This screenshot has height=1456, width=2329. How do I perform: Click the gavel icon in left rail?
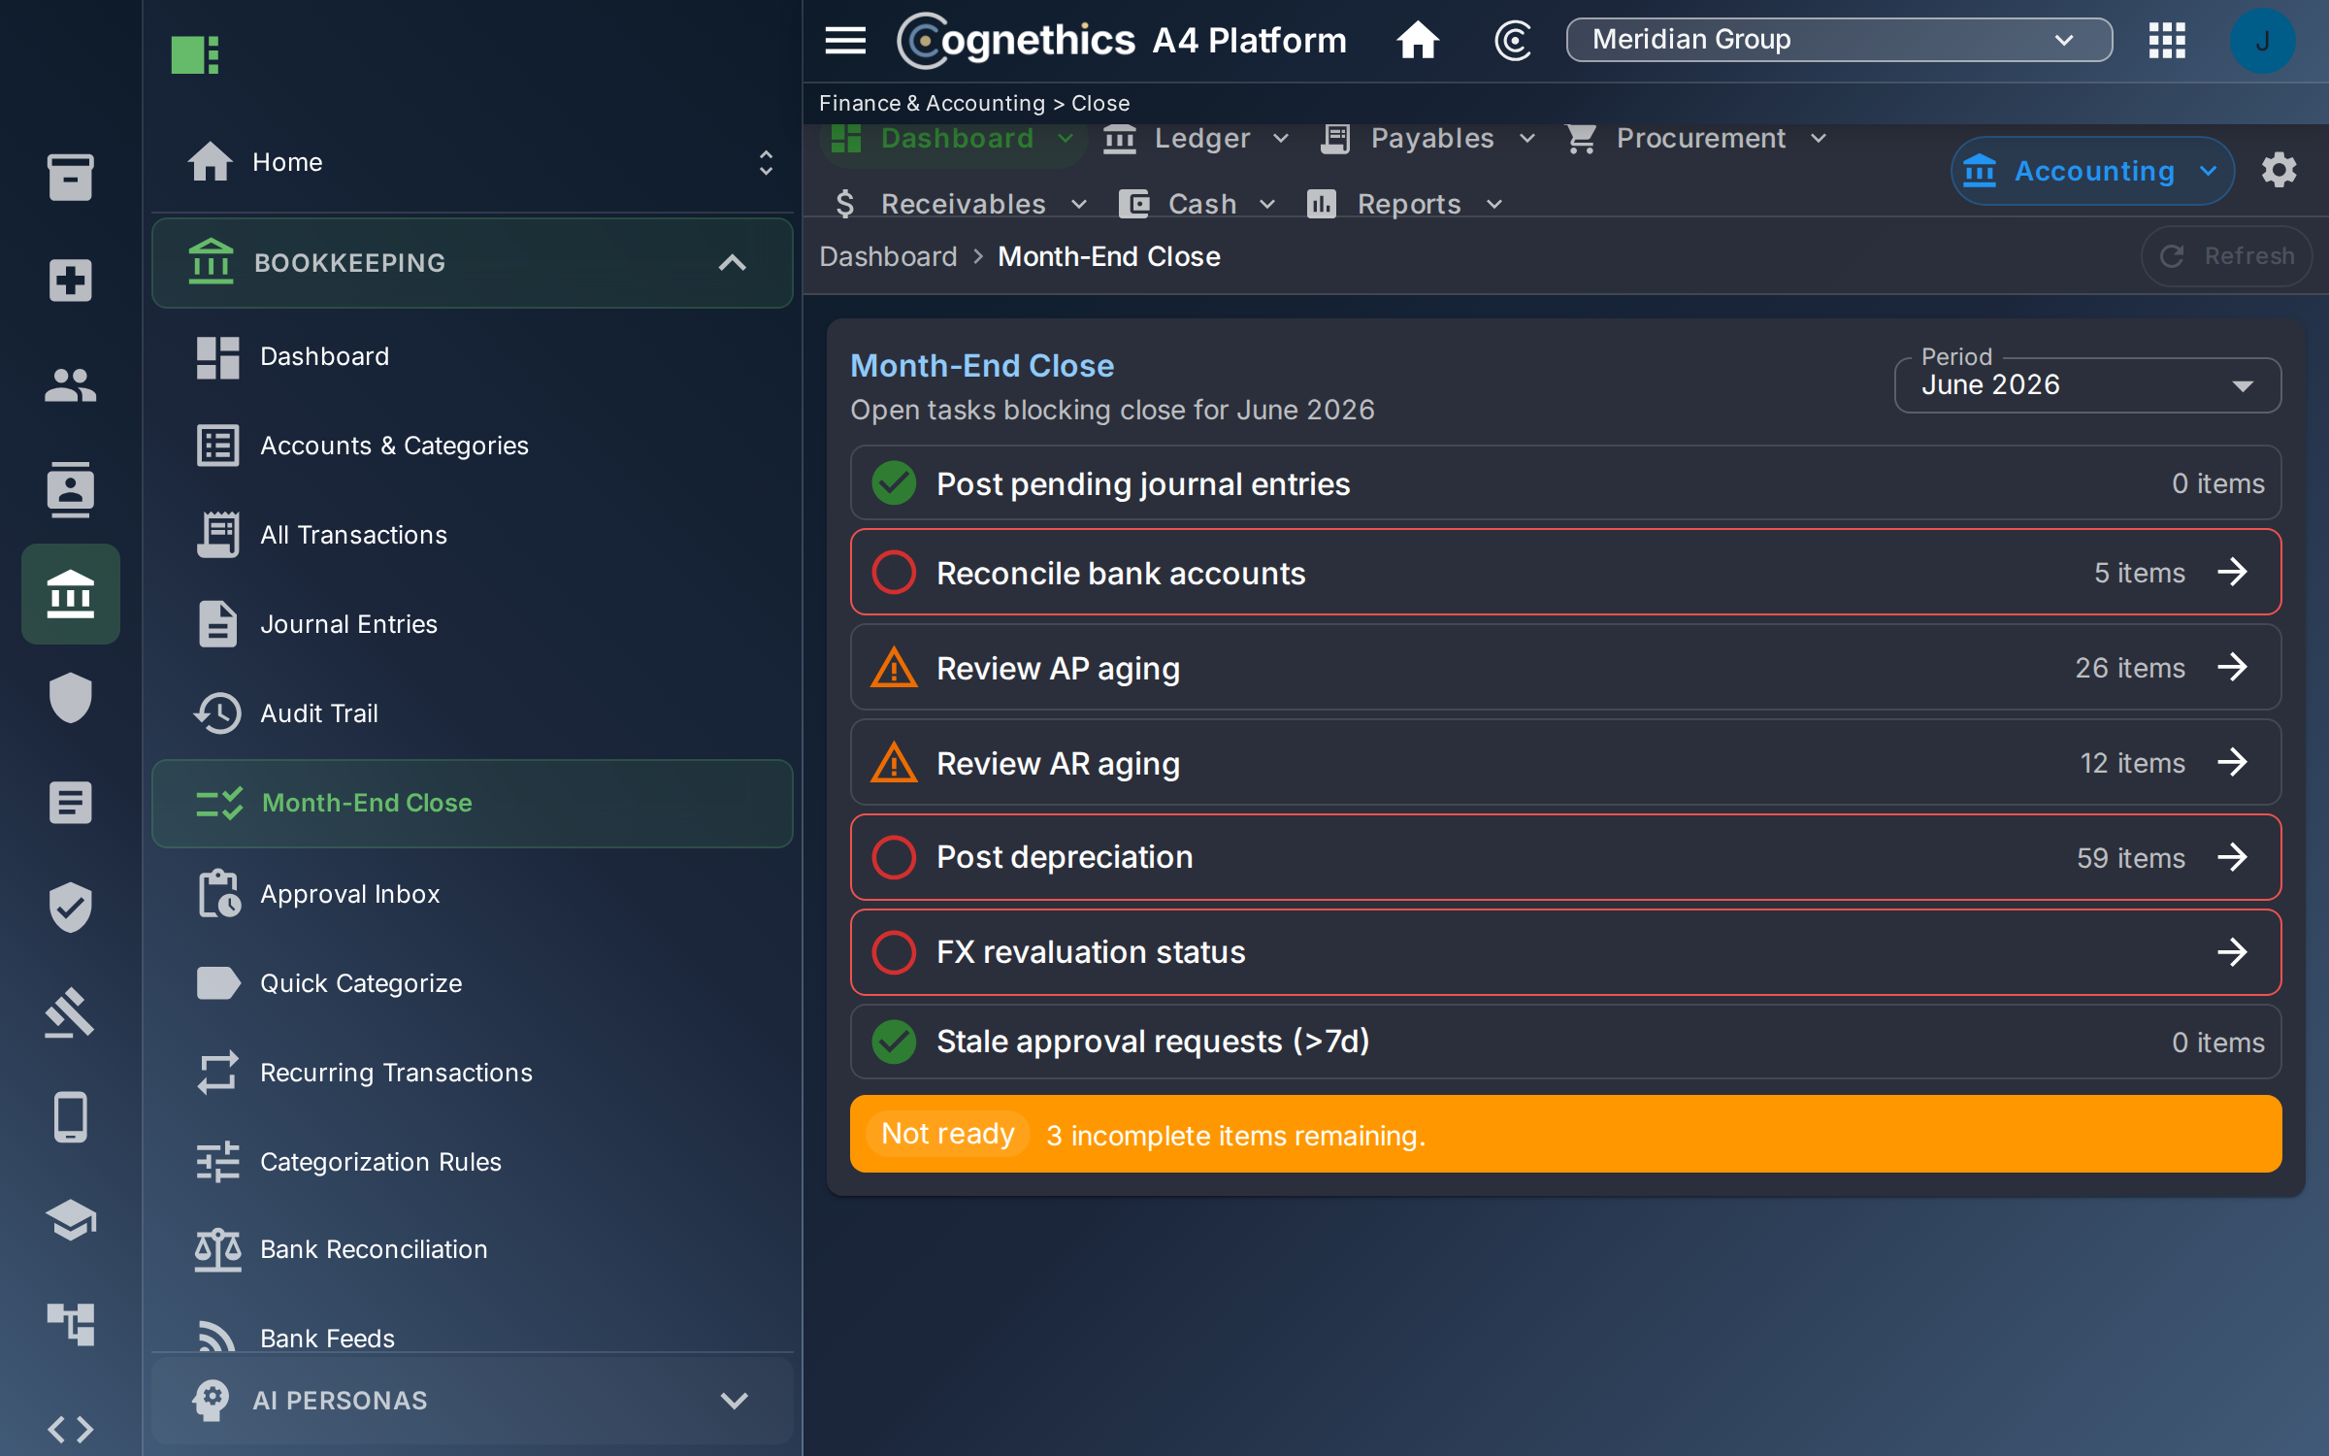point(71,1012)
